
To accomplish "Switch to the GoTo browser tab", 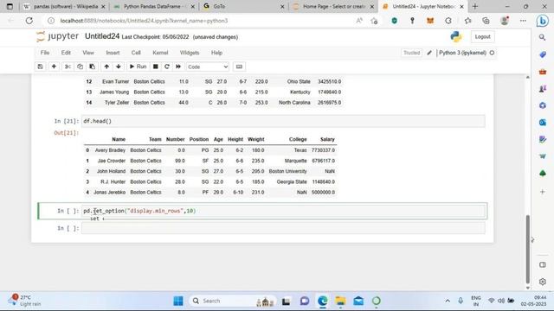I will (243, 6).
